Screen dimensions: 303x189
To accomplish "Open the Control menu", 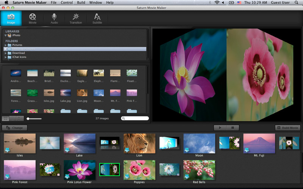I will 67,3.
